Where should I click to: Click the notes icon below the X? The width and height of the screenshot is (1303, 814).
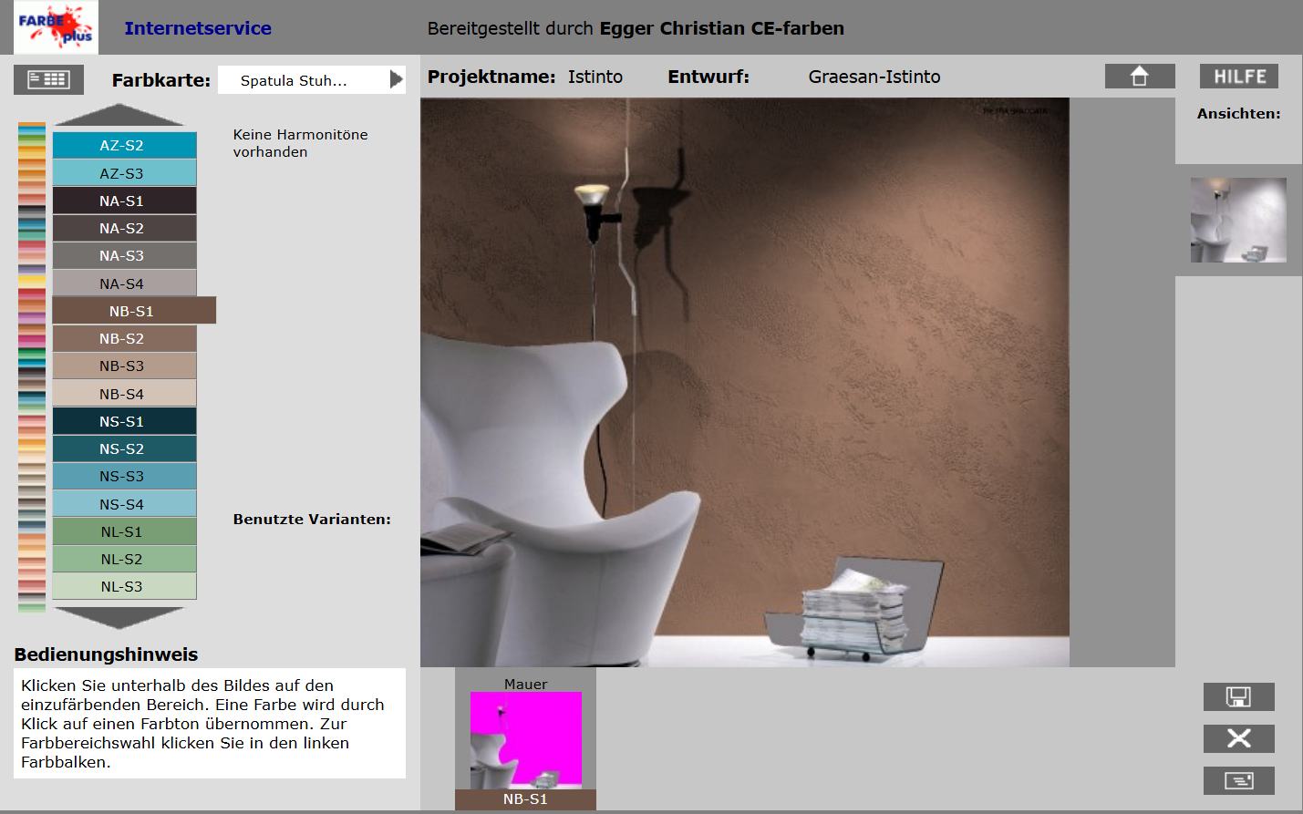tap(1238, 780)
